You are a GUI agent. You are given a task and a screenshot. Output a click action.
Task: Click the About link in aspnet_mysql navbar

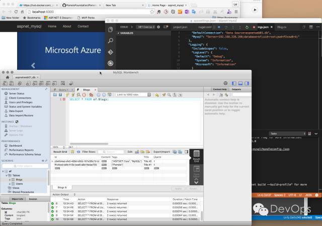point(67,26)
